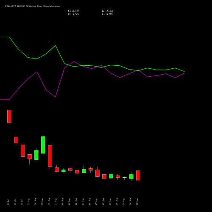Select the red candlestick for 31 Jul

point(23,151)
